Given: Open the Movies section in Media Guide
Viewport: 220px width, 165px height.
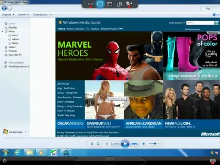Looking at the screenshot, I should [x=80, y=29].
